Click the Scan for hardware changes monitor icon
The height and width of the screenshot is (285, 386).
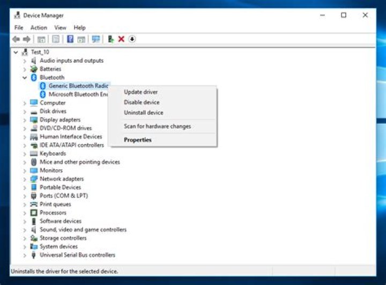click(96, 39)
